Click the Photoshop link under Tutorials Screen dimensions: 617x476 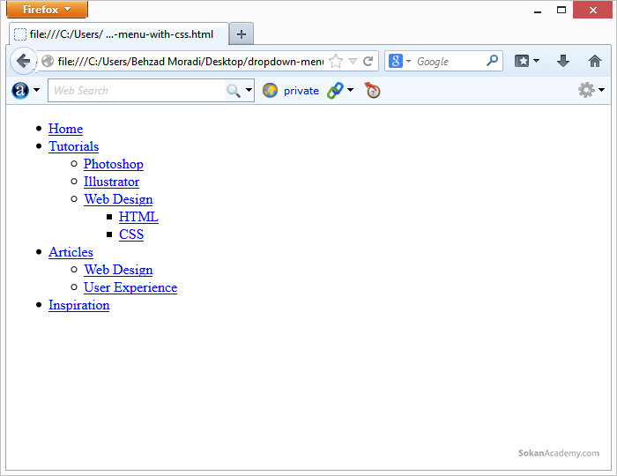[x=113, y=164]
